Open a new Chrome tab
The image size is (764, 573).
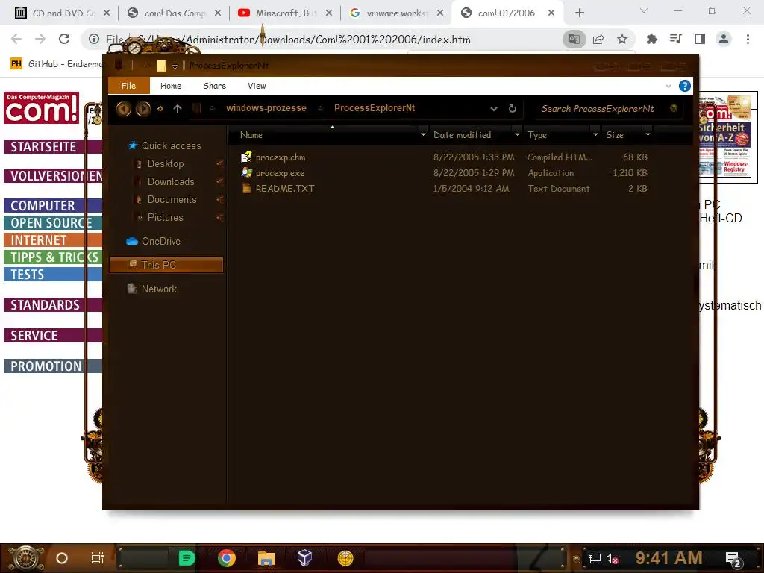[x=579, y=13]
